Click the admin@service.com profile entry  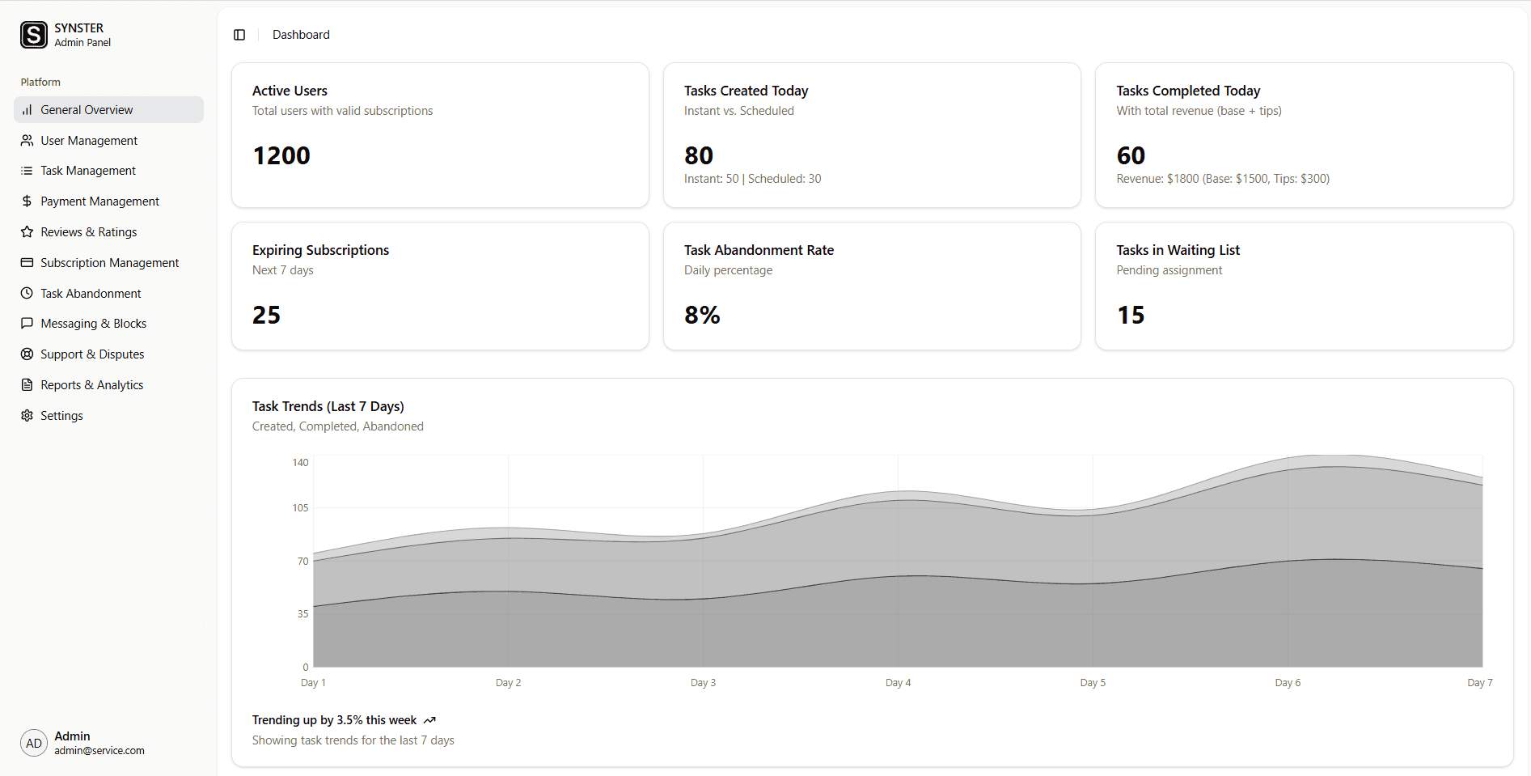(99, 750)
